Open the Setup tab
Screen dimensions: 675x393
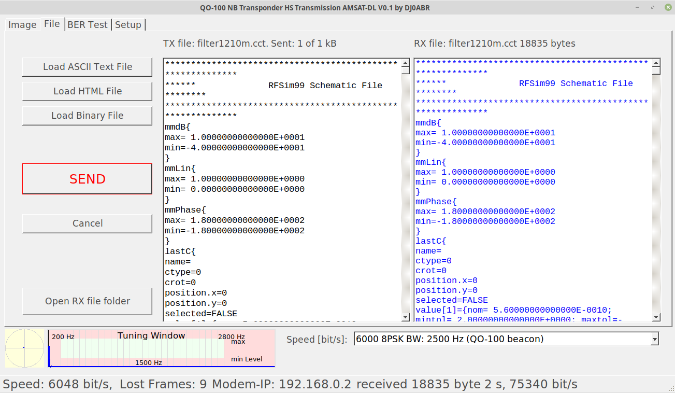click(128, 24)
